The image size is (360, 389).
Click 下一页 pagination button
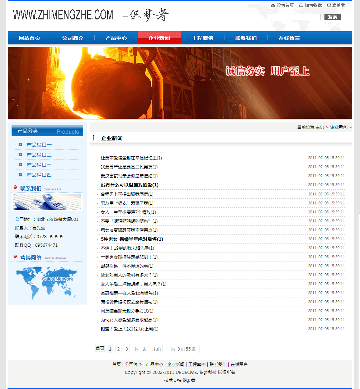coord(140,349)
